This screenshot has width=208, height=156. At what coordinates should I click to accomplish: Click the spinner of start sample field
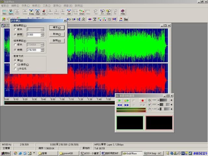[42, 30]
